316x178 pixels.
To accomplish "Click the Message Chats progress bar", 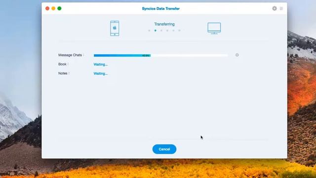I will [x=160, y=55].
